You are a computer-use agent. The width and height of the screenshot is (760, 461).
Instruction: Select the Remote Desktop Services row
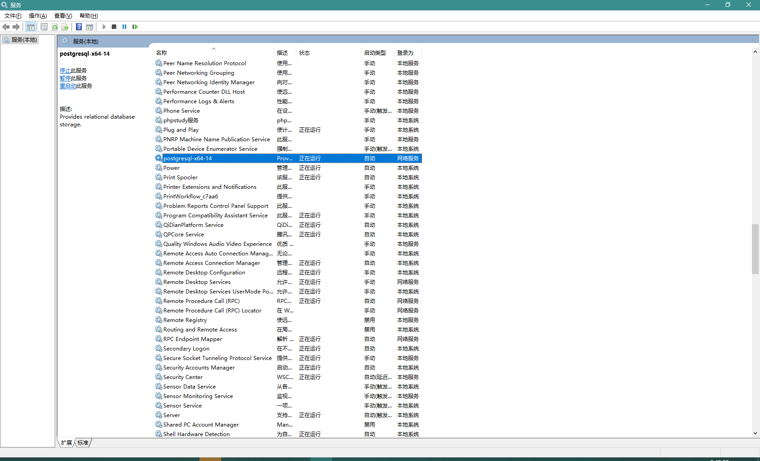pyautogui.click(x=288, y=282)
